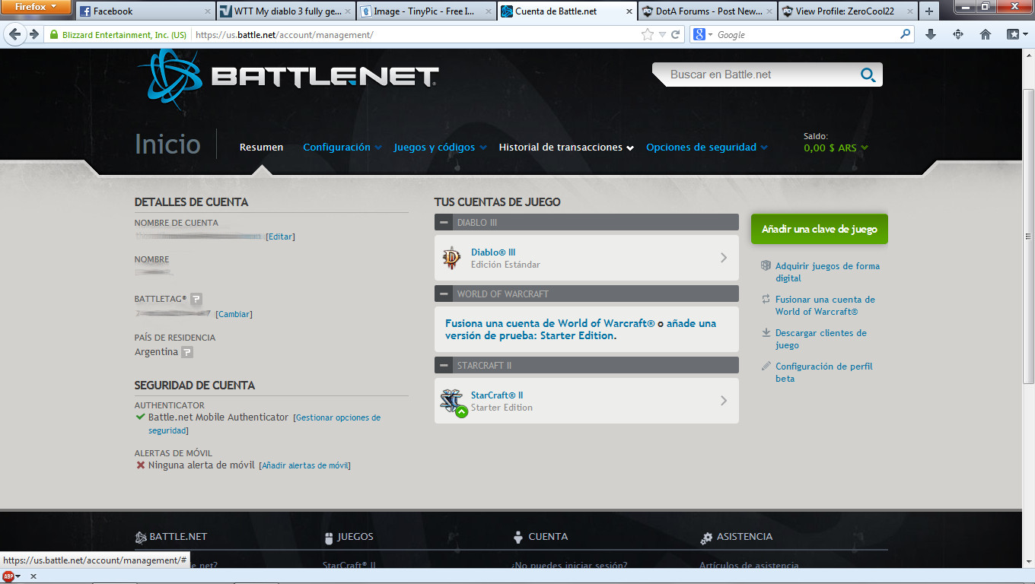Open Configuración de perfil beta link
This screenshot has height=584, width=1035.
pyautogui.click(x=823, y=373)
